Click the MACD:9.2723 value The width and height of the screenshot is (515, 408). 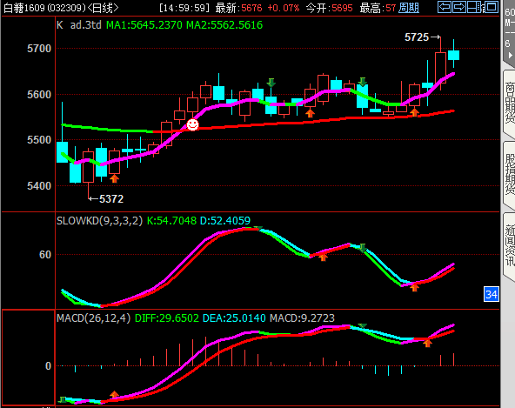coord(302,318)
